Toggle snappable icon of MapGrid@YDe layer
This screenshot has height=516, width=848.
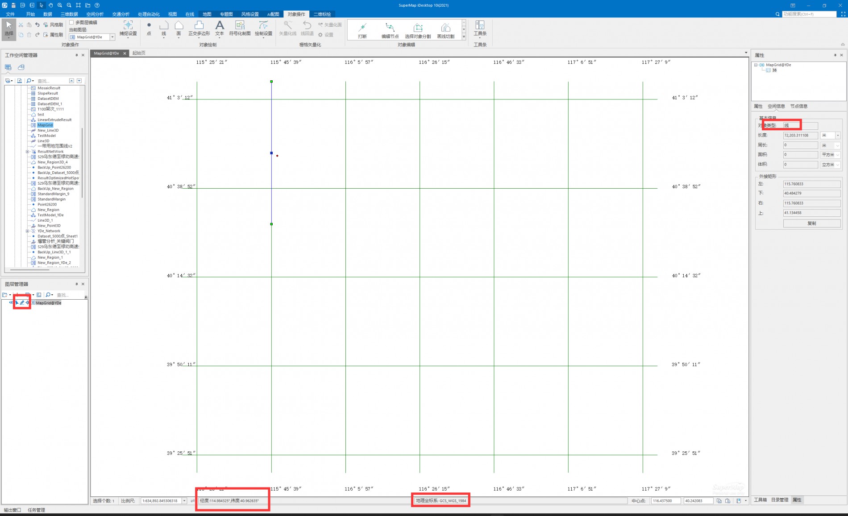[x=28, y=303]
